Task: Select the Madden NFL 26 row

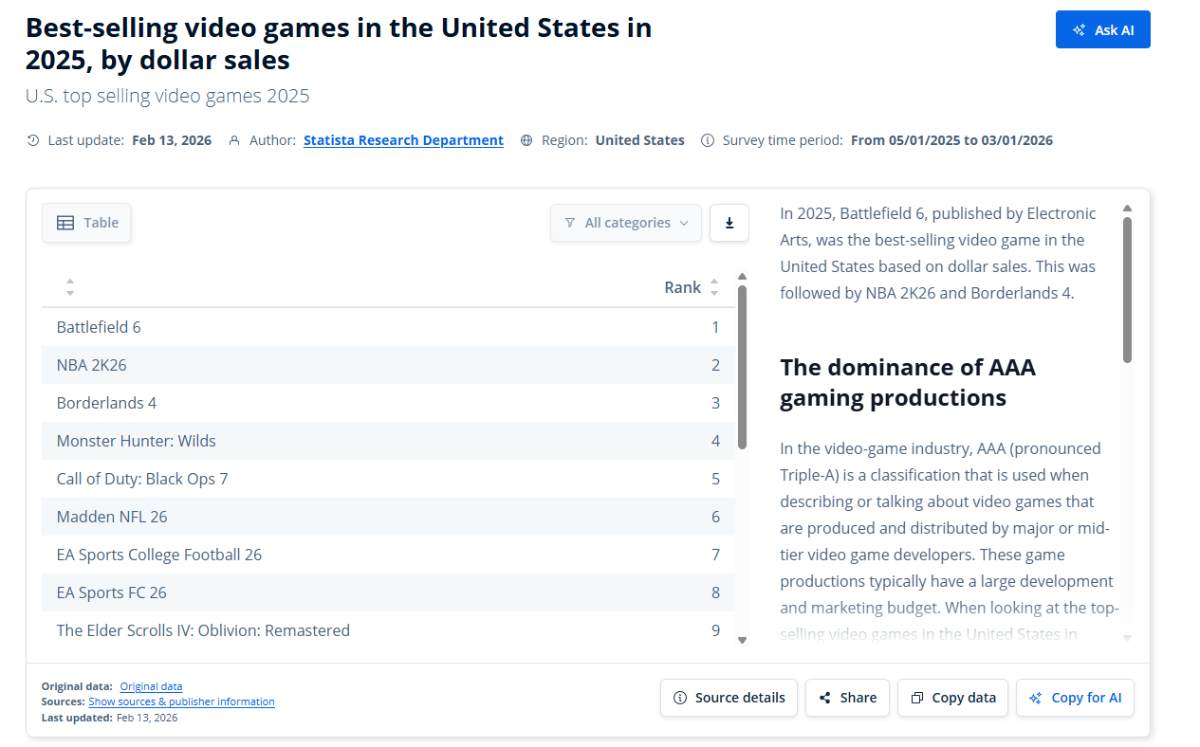Action: 388,517
